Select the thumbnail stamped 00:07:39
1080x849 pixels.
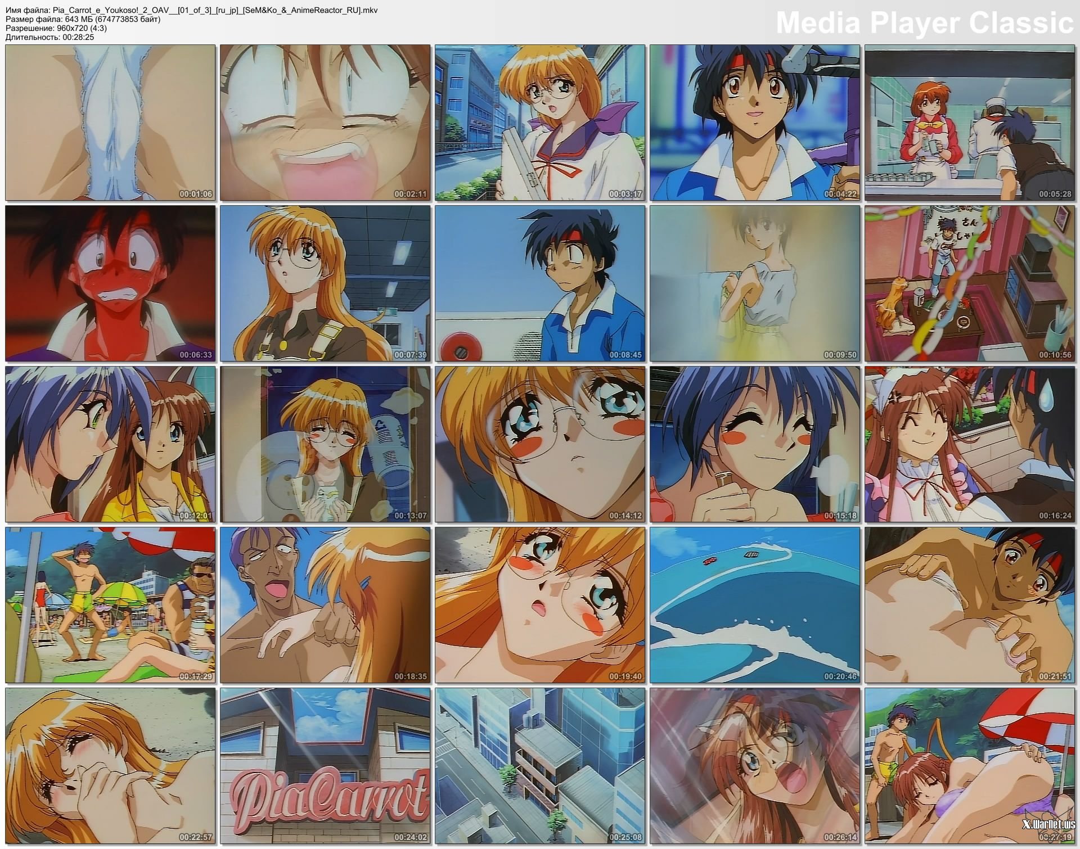click(x=325, y=283)
